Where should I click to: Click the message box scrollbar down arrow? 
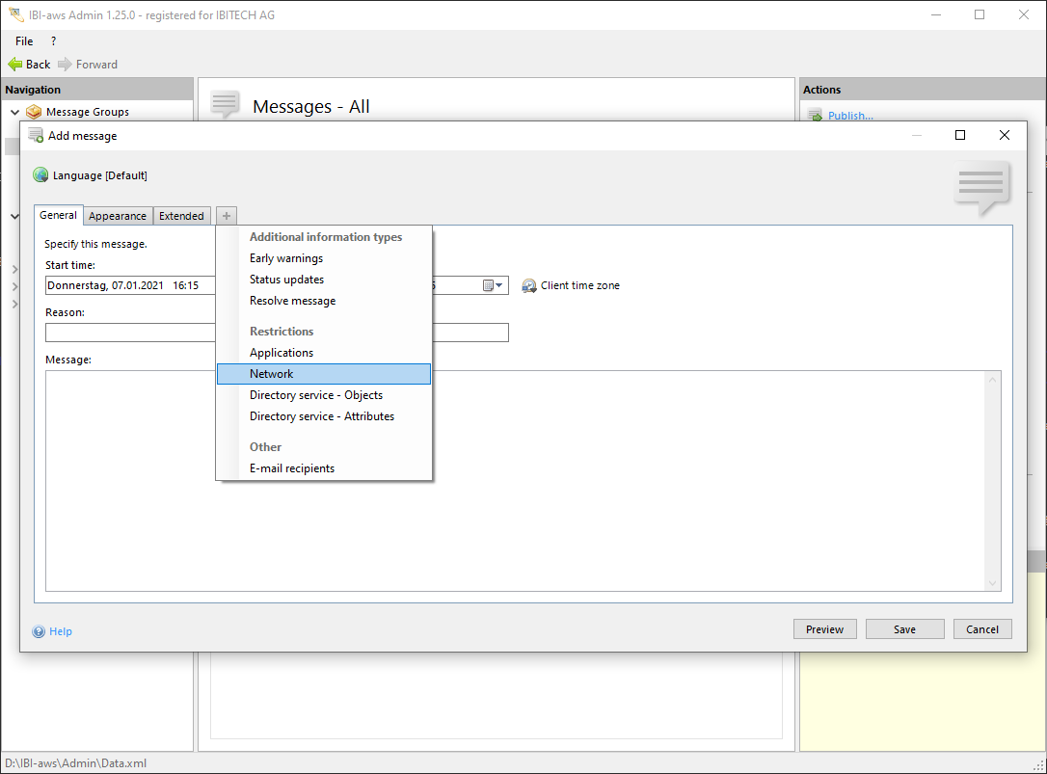click(993, 583)
